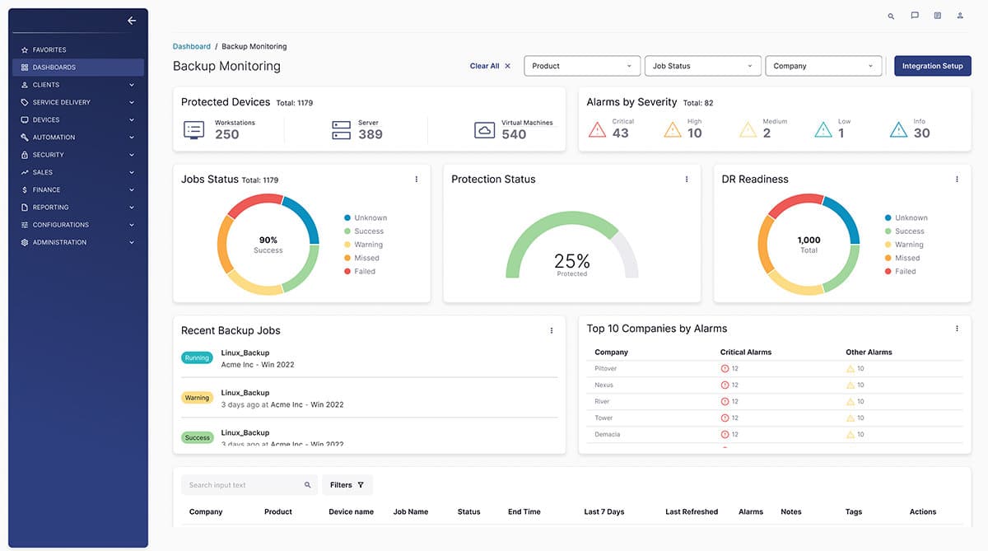Image resolution: width=988 pixels, height=551 pixels.
Task: Select Dashboards in the sidebar
Action: pyautogui.click(x=78, y=68)
